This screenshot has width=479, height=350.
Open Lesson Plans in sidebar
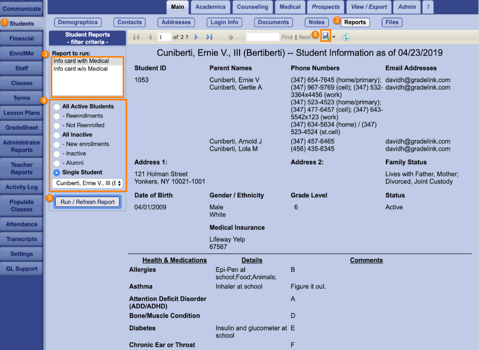click(22, 113)
